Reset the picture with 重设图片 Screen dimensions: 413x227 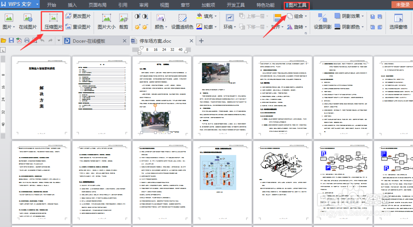coord(78,26)
